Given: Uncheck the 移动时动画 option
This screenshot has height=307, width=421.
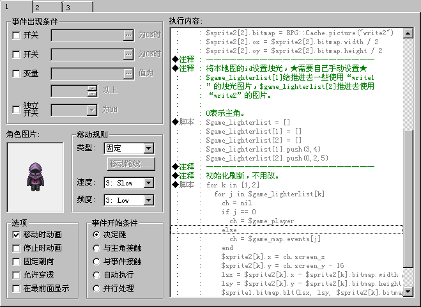Looking at the screenshot, I should point(16,235).
